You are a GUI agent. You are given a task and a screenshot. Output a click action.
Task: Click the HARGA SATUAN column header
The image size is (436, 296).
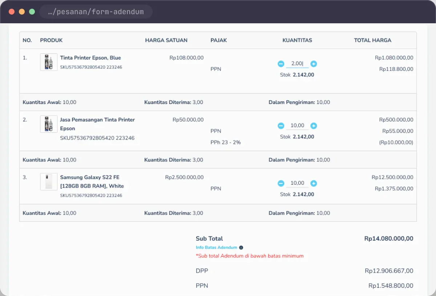click(166, 40)
